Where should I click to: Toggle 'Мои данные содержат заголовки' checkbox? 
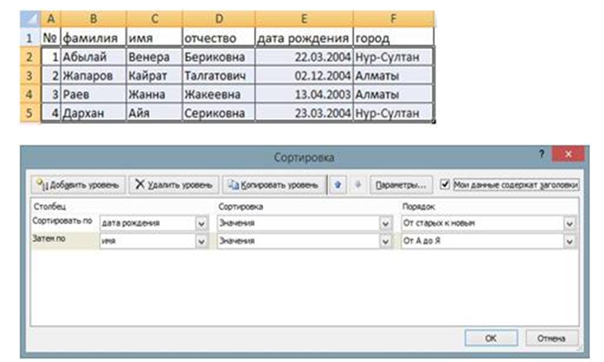[x=445, y=185]
